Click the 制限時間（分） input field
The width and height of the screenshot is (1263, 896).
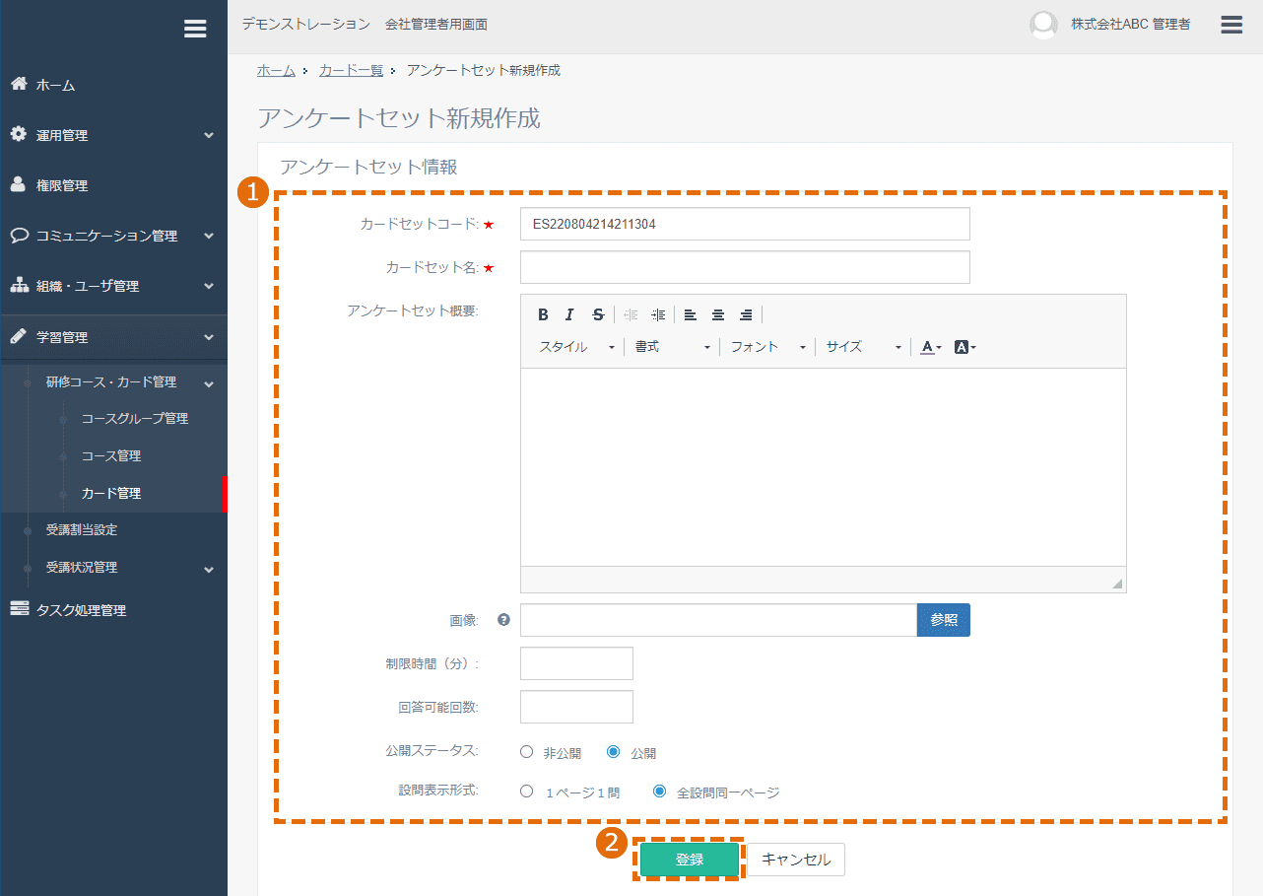(576, 663)
